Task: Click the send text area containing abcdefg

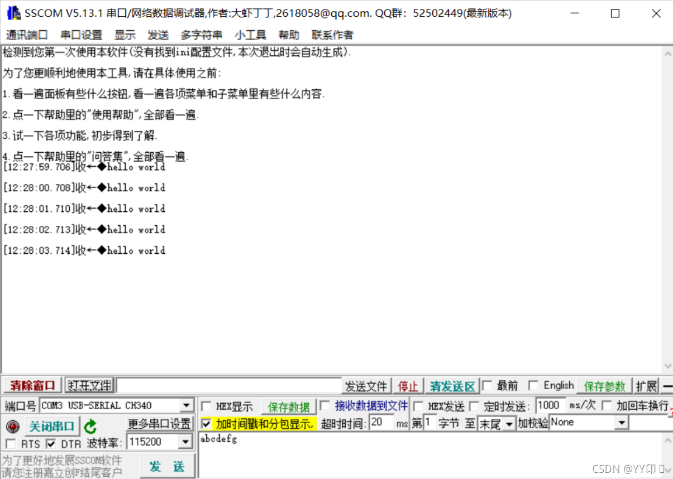Action: coord(430,456)
